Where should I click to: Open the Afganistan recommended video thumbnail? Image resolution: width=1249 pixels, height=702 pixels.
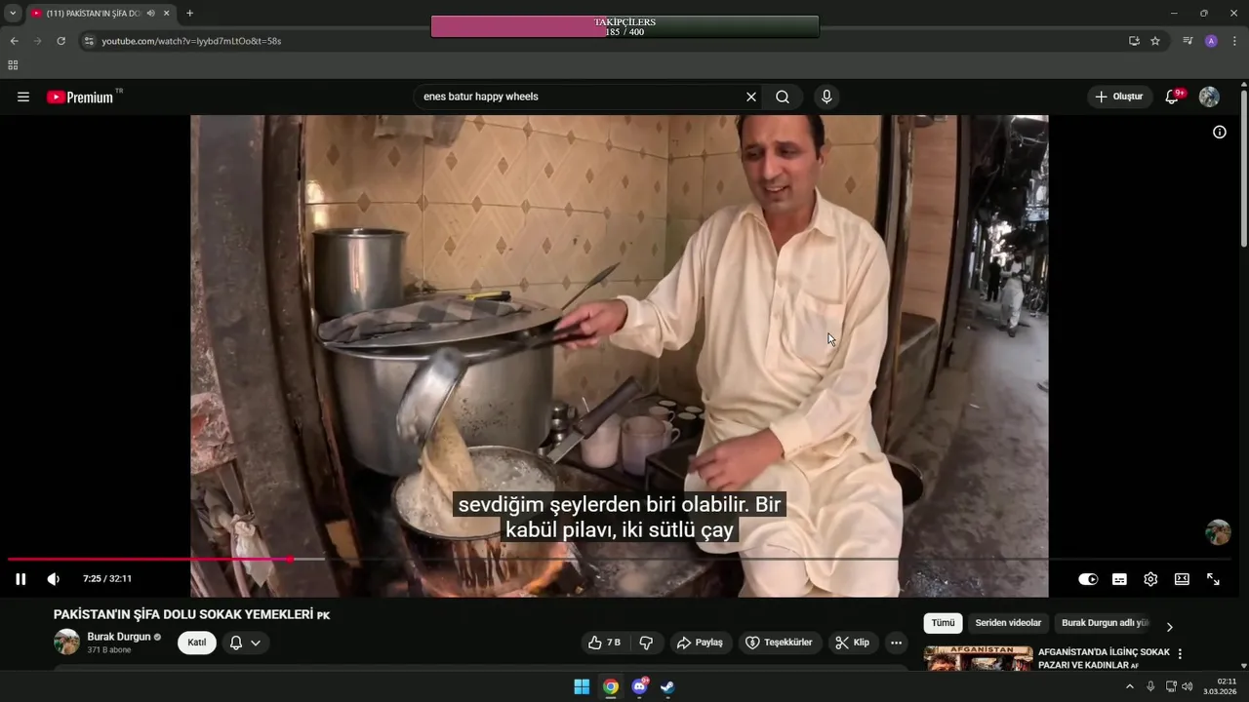pos(978,658)
